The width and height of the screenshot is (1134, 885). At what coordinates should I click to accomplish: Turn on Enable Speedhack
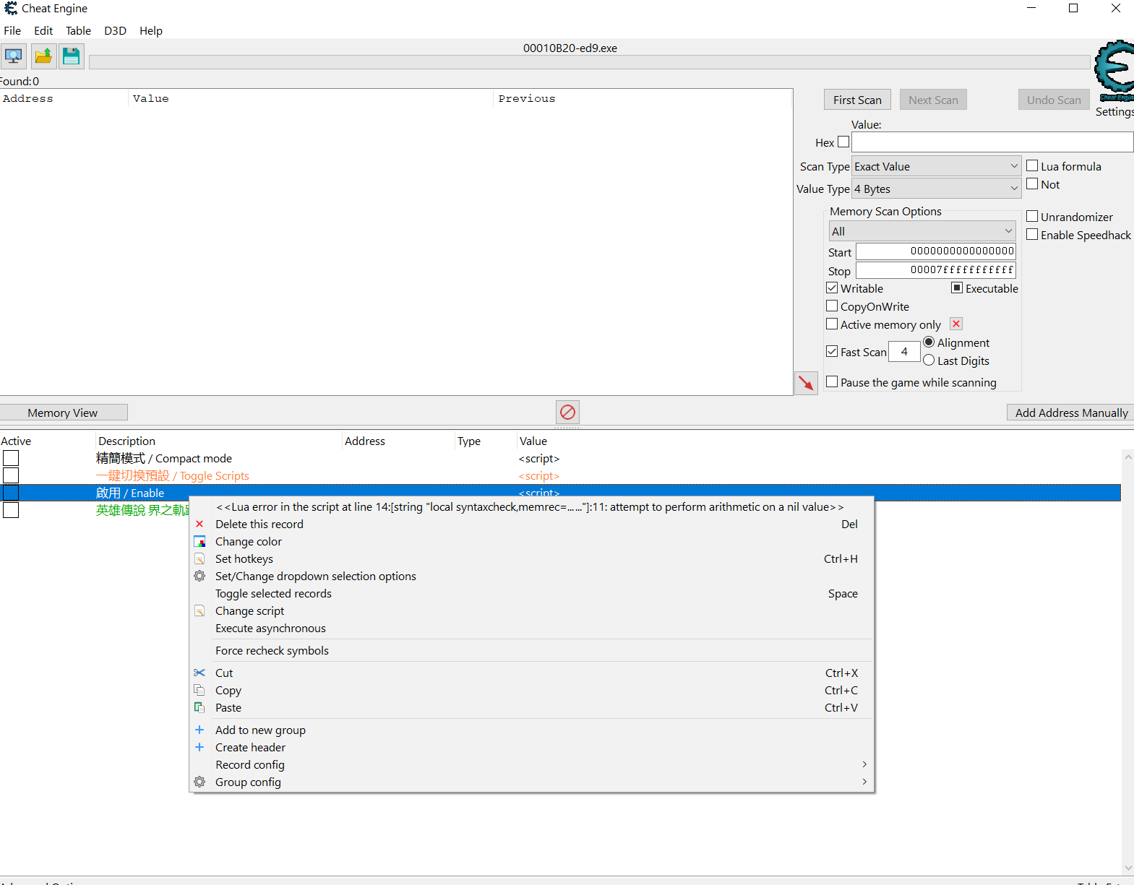[x=1032, y=235]
